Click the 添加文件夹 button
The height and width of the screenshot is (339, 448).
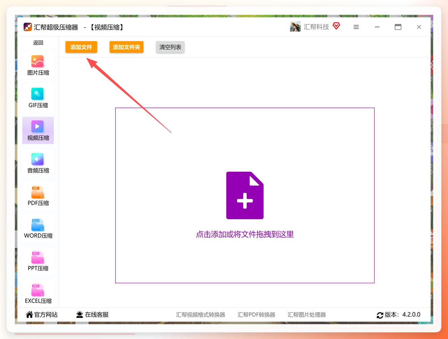(126, 47)
